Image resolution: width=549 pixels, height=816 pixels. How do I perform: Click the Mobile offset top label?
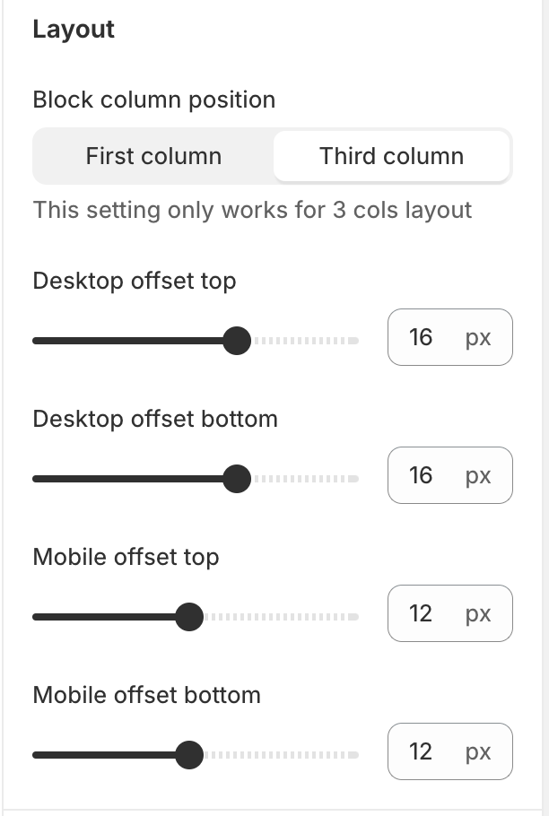coord(126,557)
